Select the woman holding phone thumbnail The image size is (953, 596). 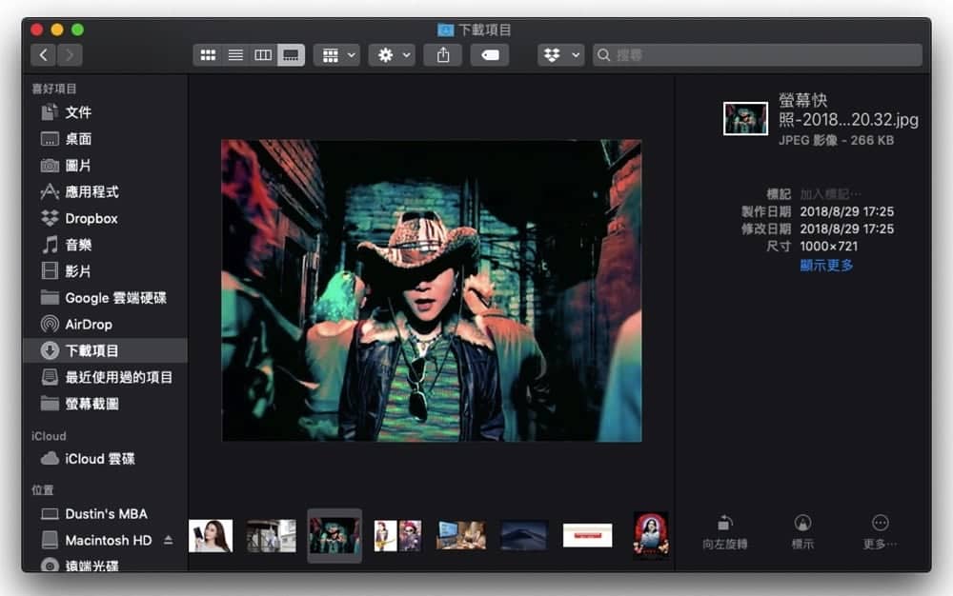coord(211,536)
